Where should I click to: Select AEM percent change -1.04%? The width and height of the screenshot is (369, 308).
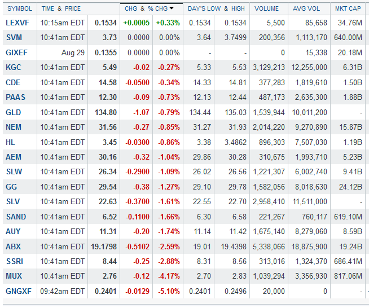click(169, 157)
